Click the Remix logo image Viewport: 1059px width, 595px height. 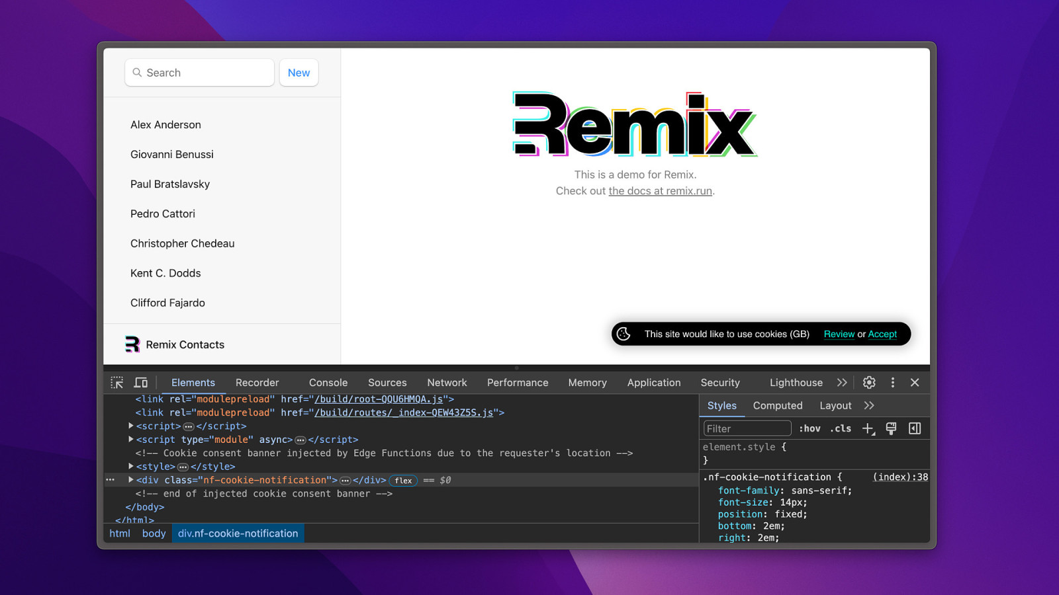click(635, 124)
